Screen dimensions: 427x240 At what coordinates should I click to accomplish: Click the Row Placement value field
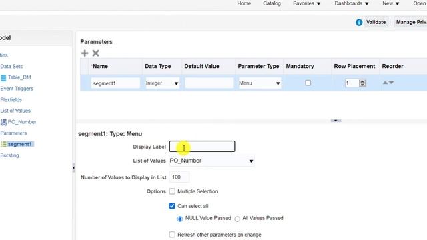(x=352, y=83)
